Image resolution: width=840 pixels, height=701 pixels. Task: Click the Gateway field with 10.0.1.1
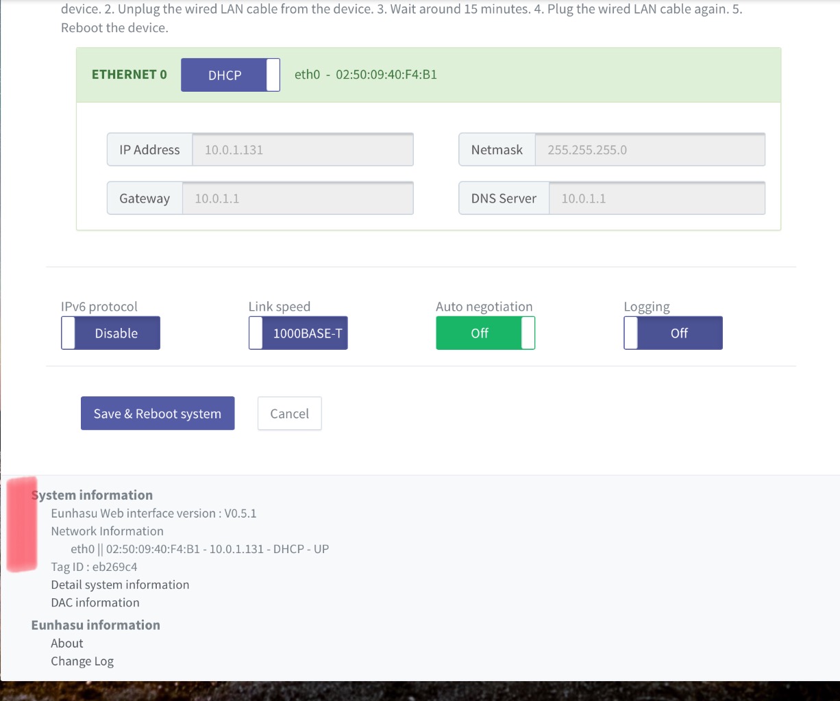point(297,199)
